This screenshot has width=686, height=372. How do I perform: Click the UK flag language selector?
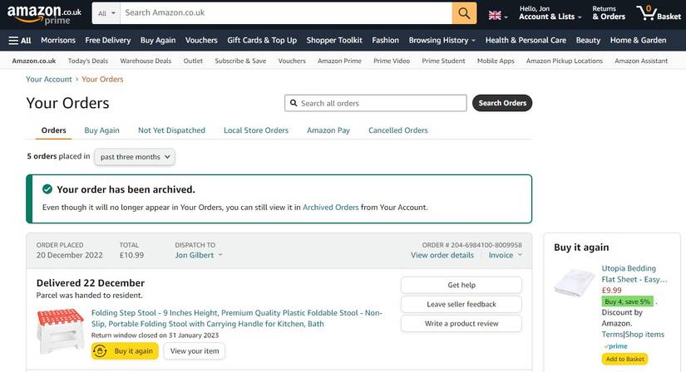[497, 15]
